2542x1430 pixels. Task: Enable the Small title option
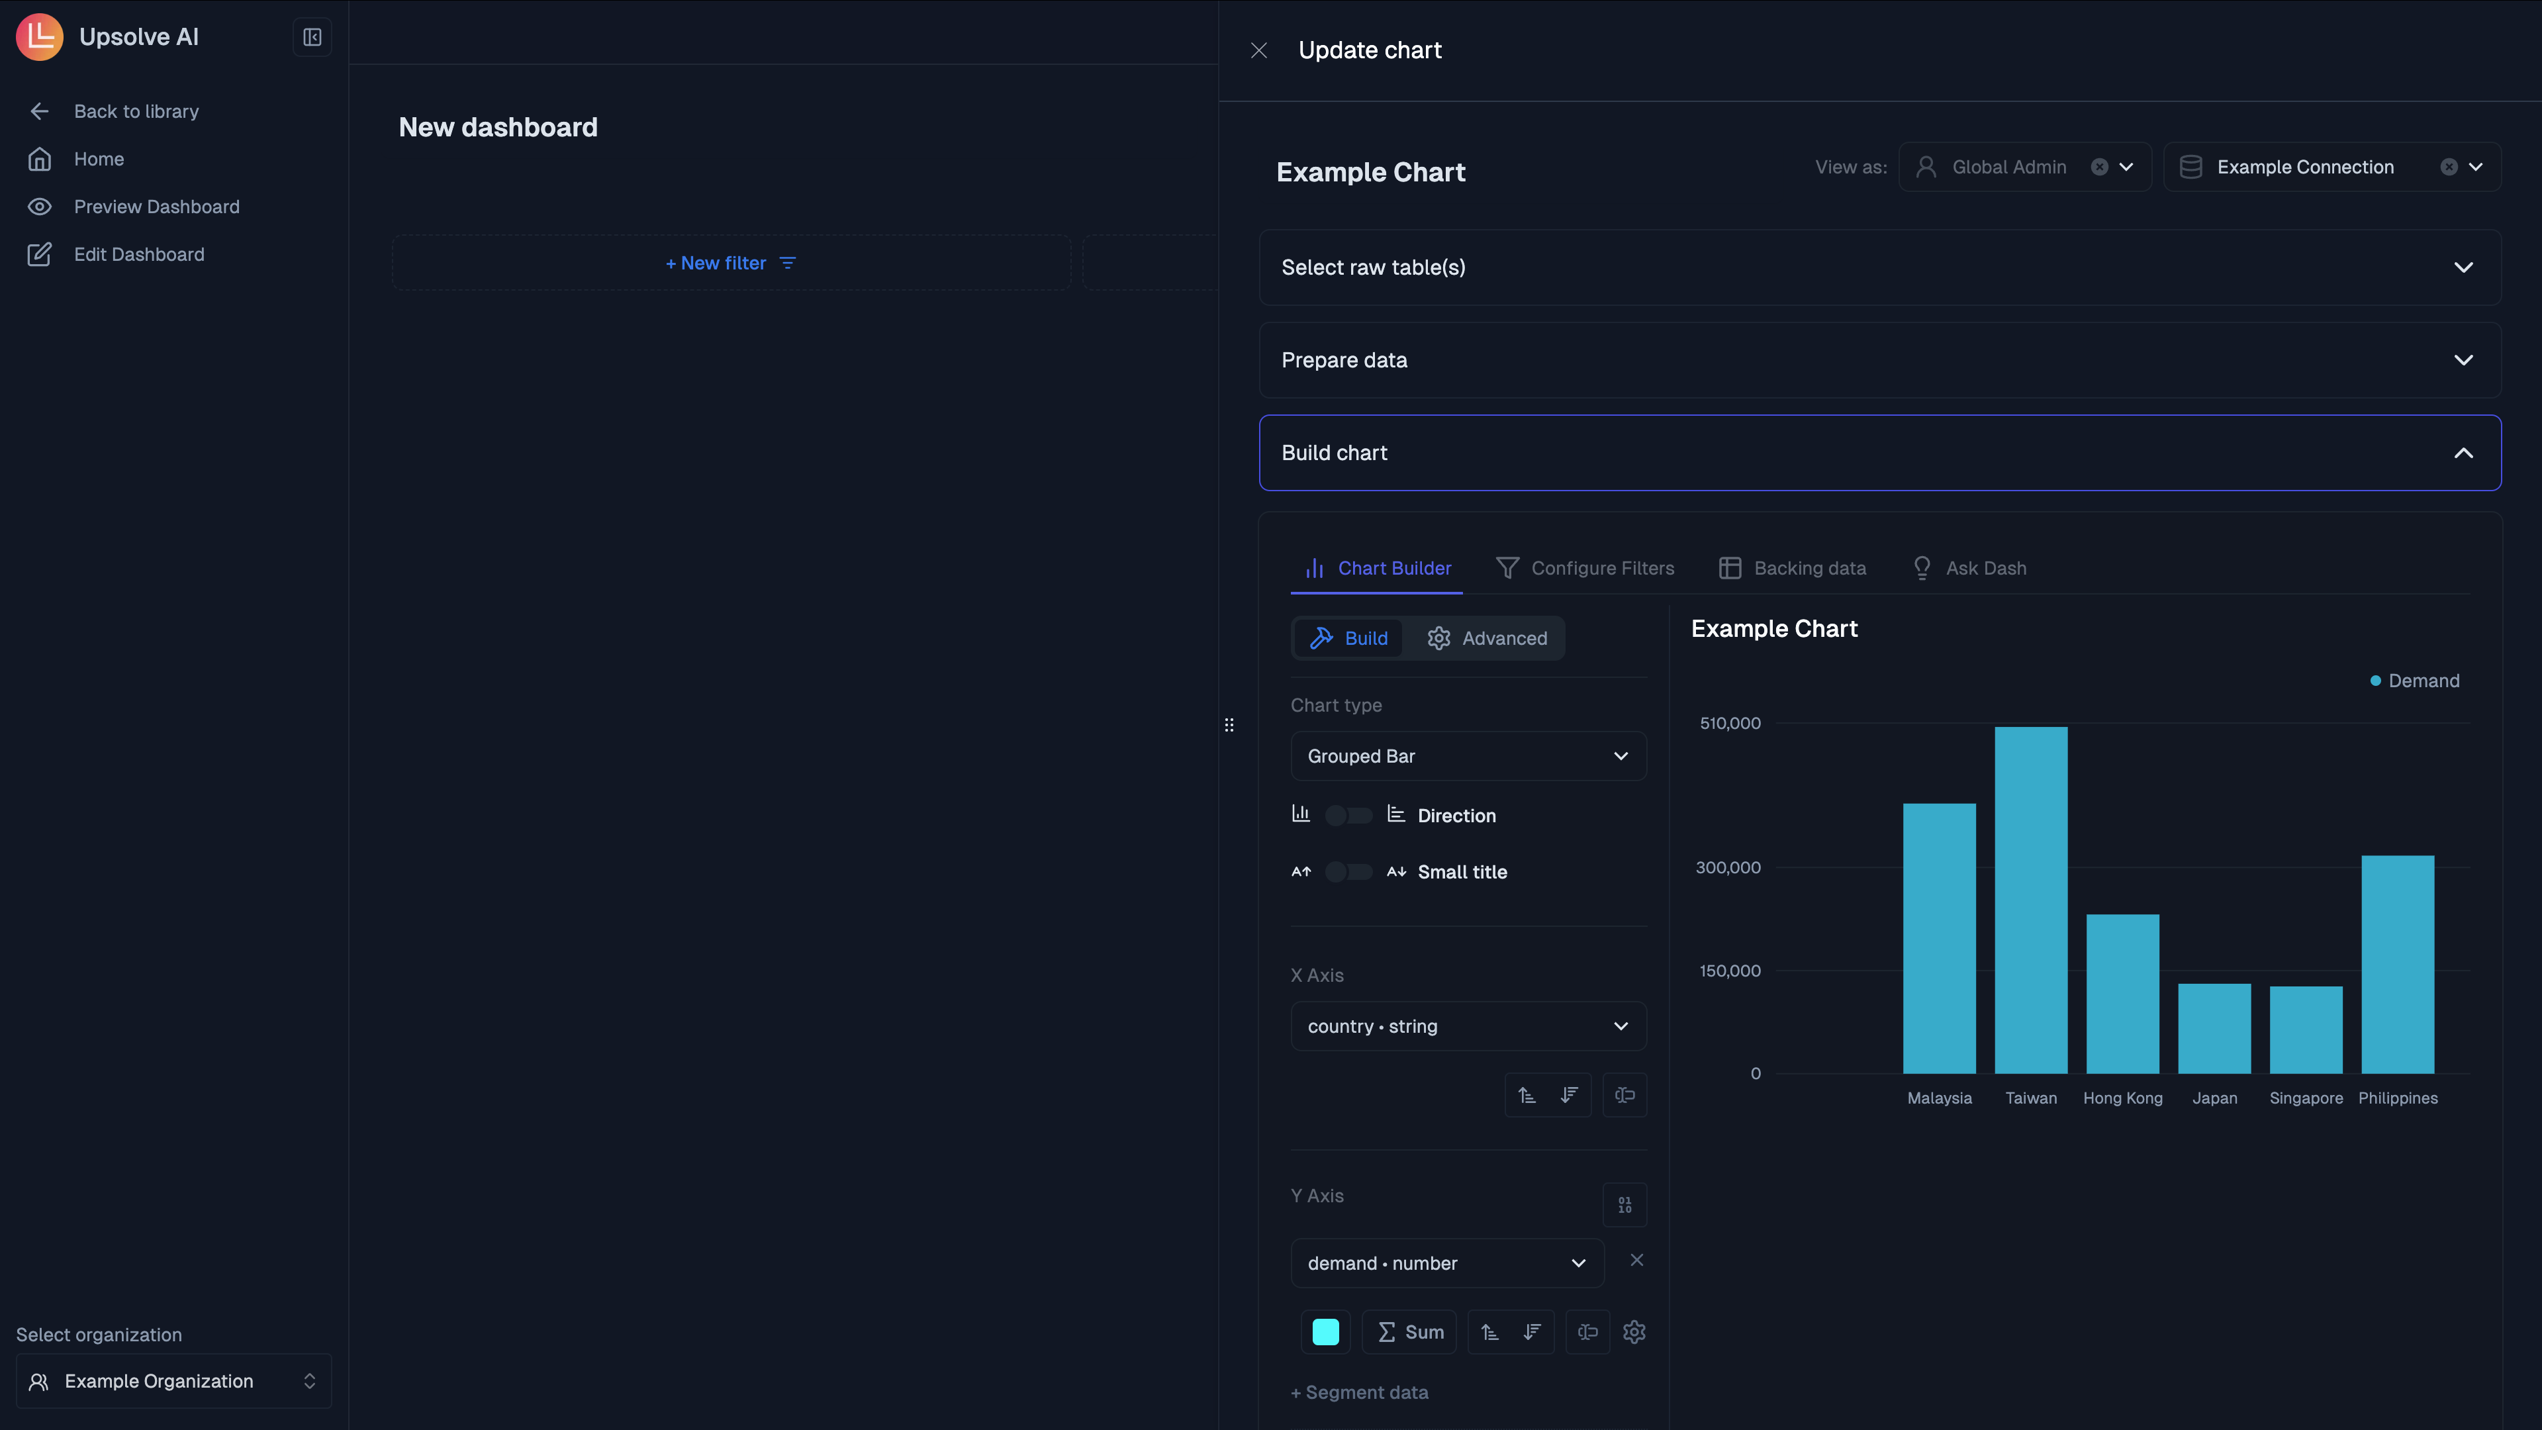pyautogui.click(x=1348, y=871)
